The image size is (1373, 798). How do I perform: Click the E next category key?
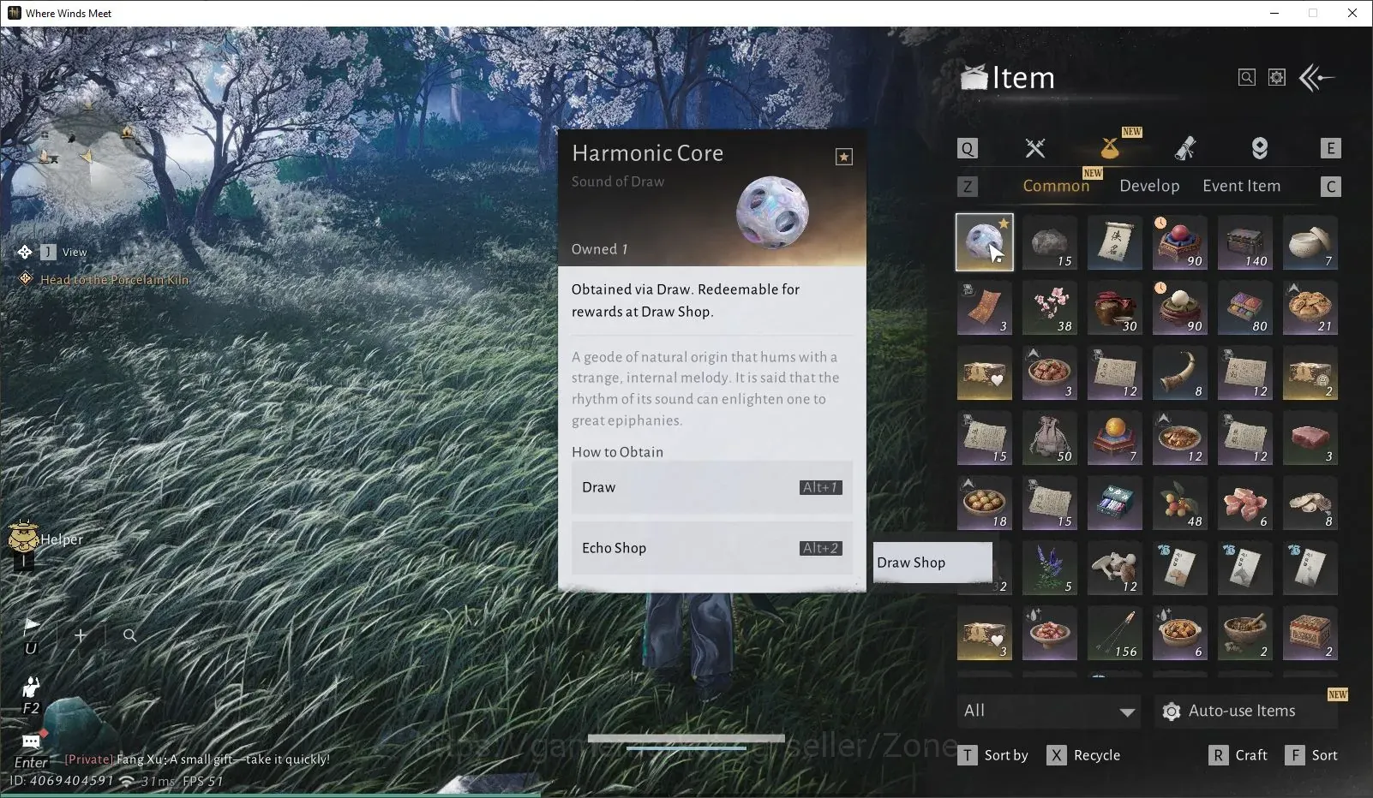pos(1330,148)
